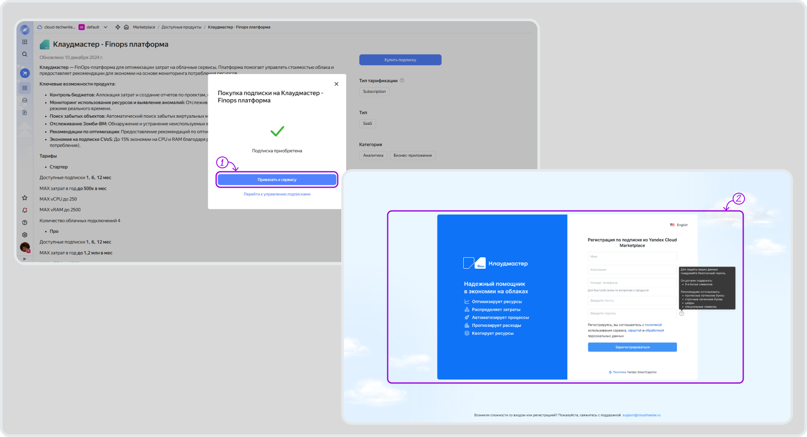
Task: Go to Marketplace breadcrumb
Action: (144, 27)
